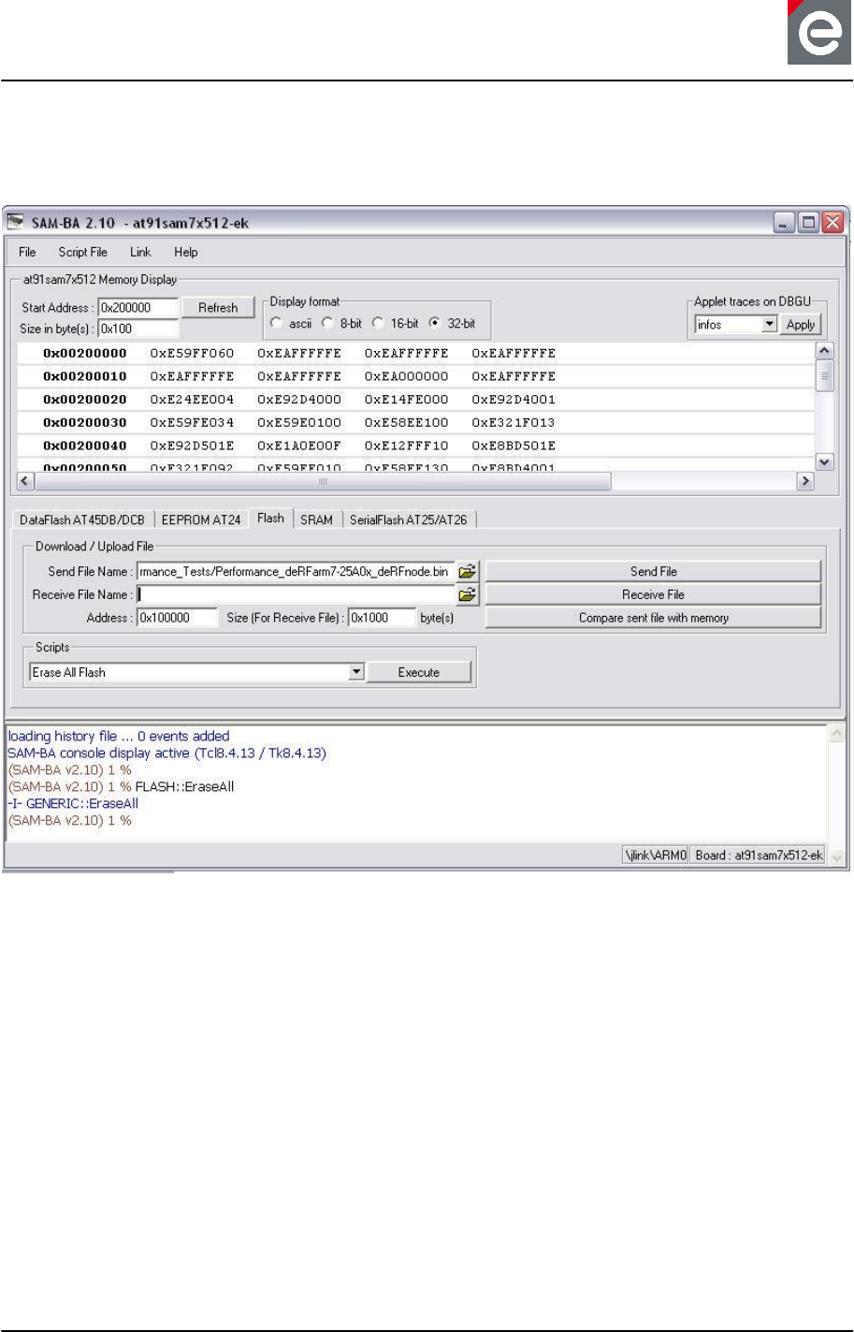The width and height of the screenshot is (854, 1332).
Task: Click the Refresh button
Action: click(218, 307)
